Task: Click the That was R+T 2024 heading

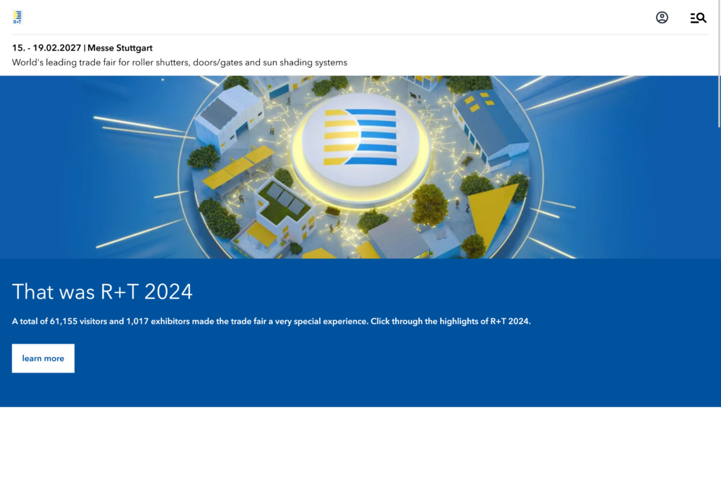Action: coord(103,292)
